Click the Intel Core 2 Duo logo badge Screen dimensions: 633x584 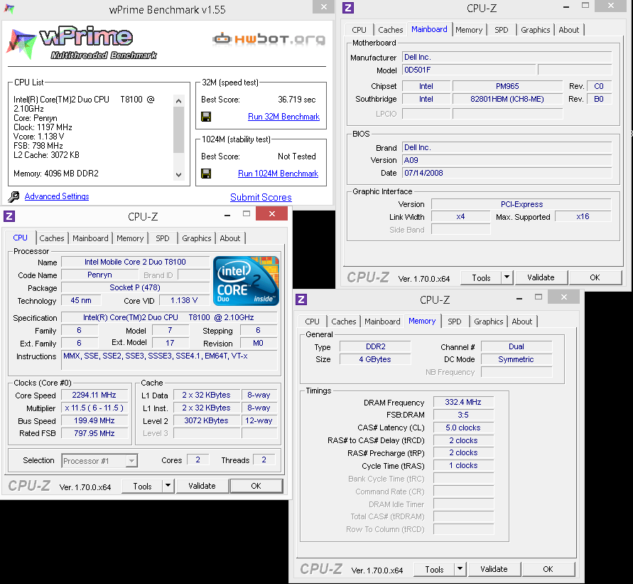pos(246,281)
